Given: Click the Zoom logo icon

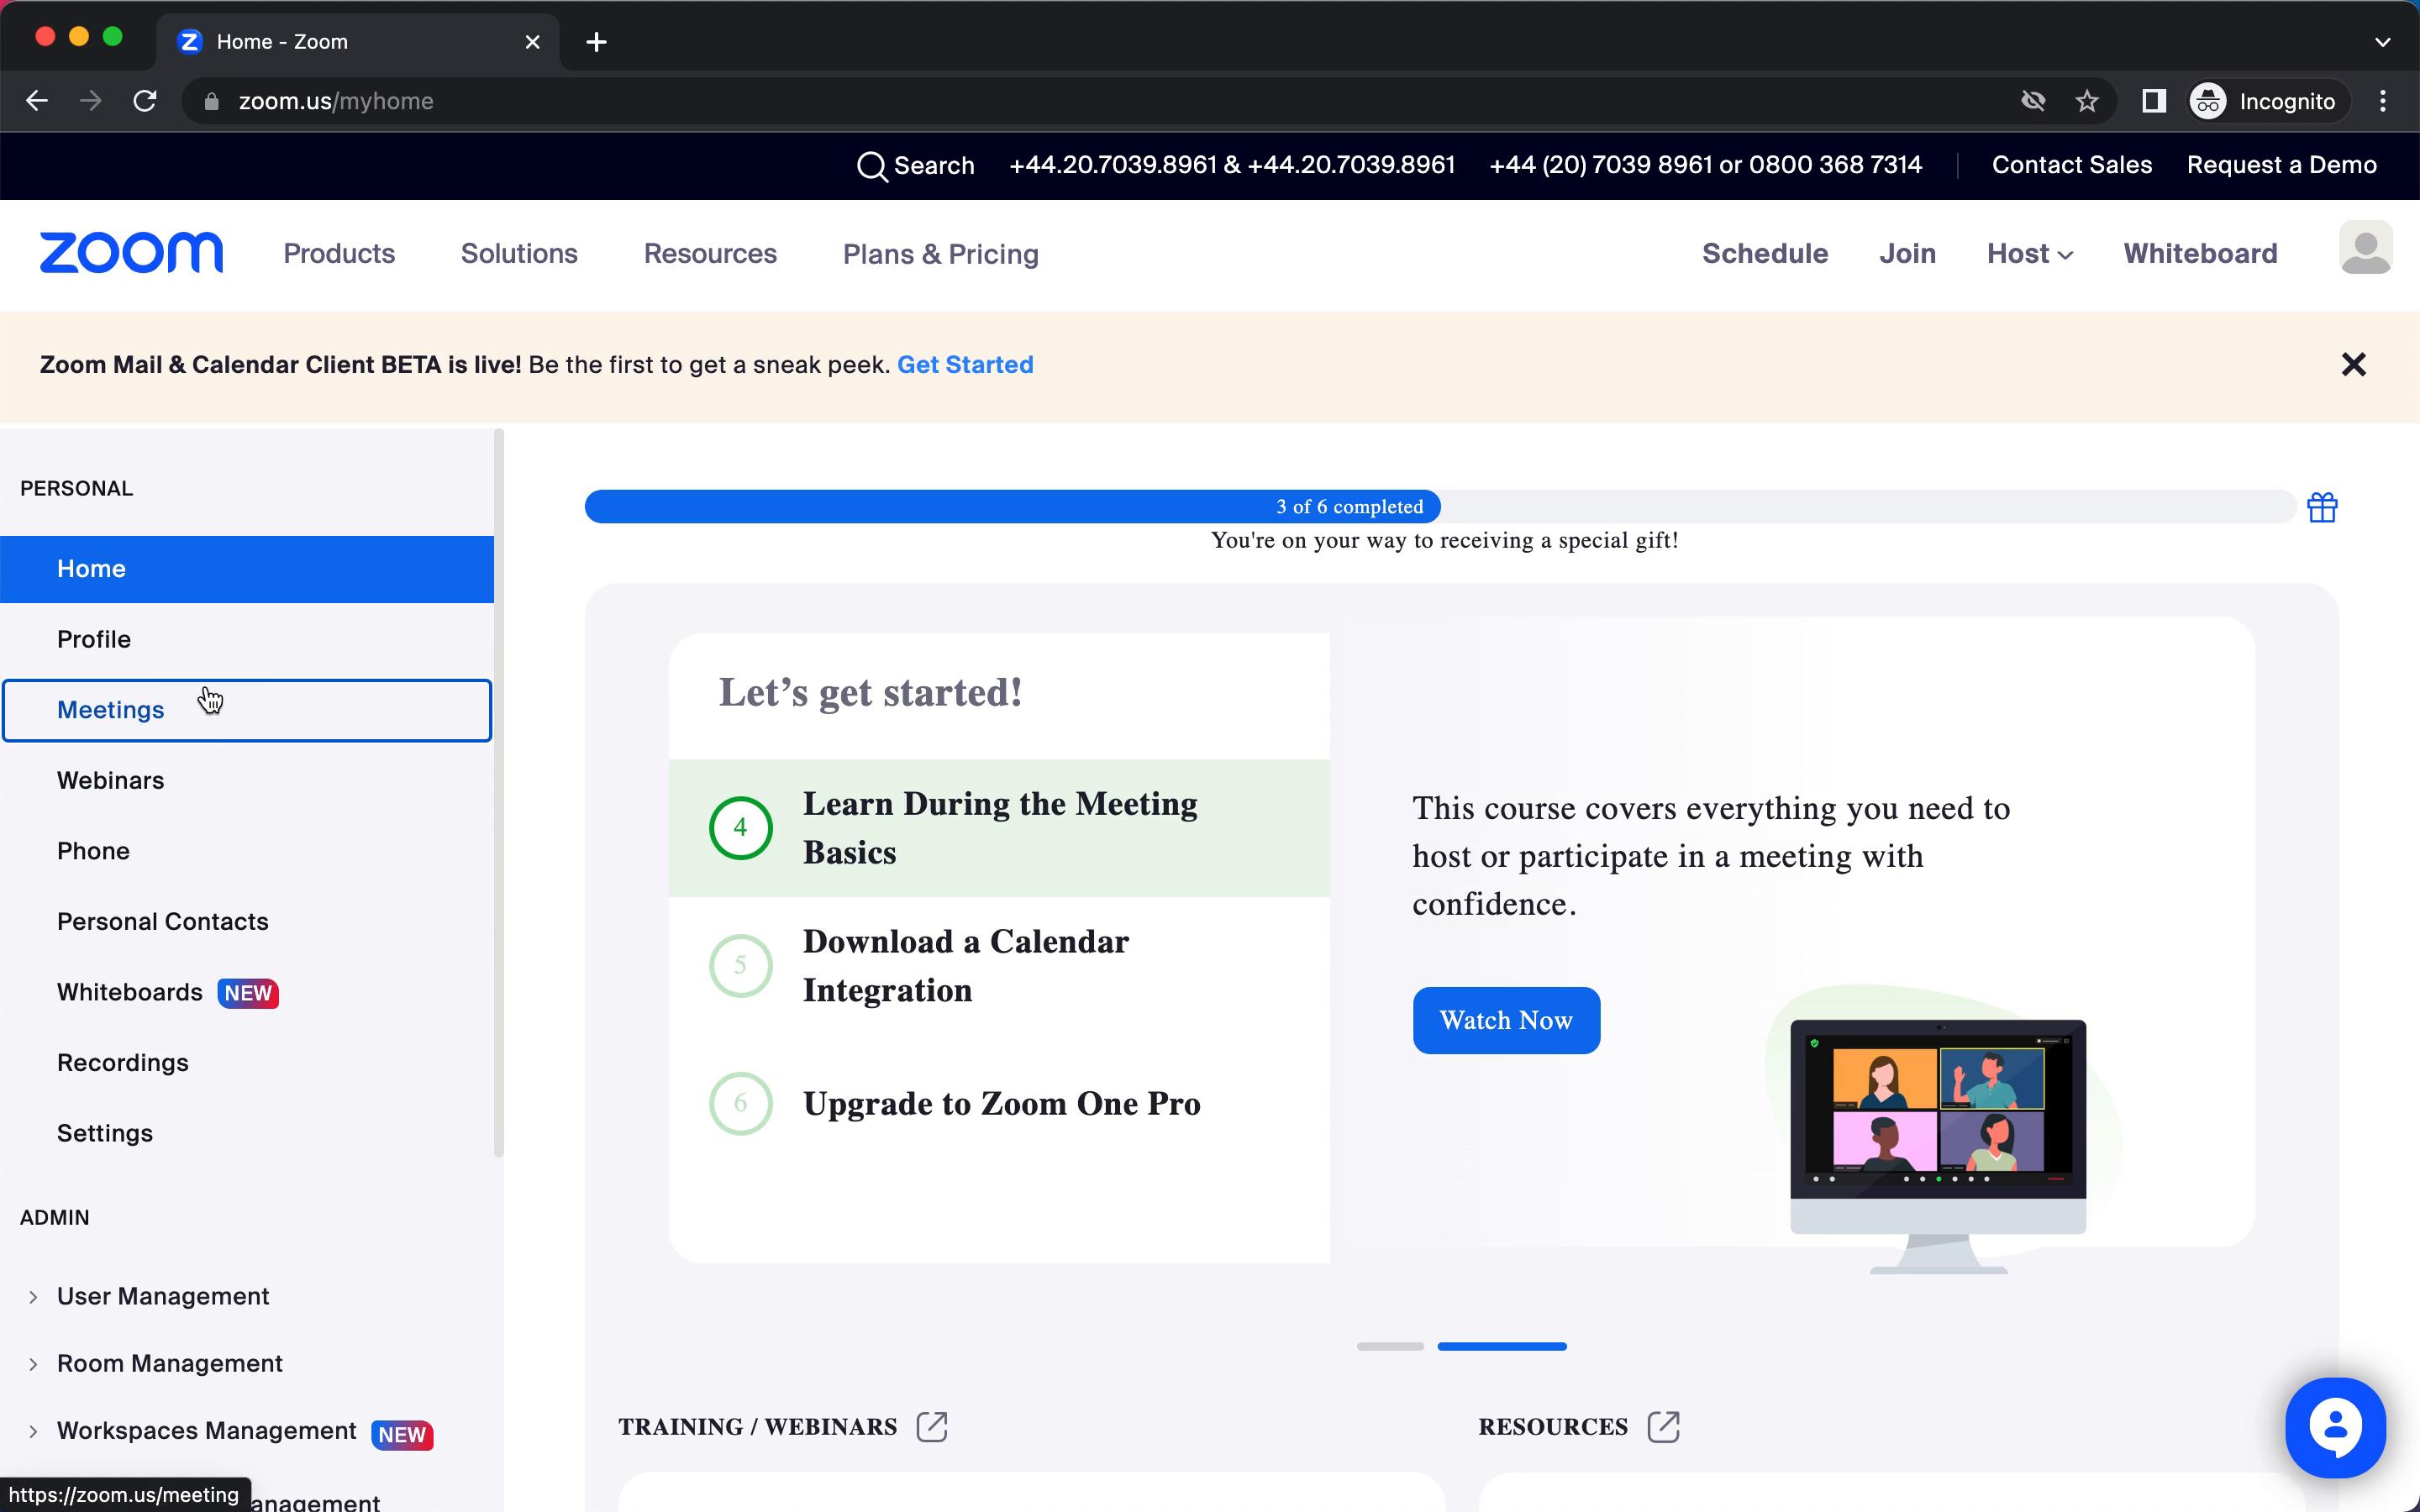Looking at the screenshot, I should [x=131, y=253].
